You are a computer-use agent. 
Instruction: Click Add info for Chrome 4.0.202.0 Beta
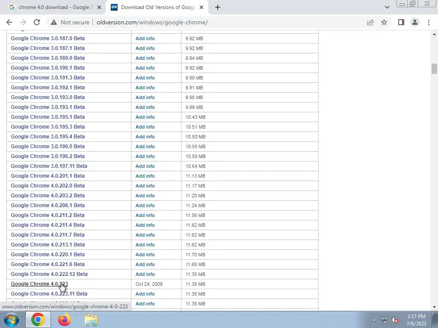pos(145,186)
